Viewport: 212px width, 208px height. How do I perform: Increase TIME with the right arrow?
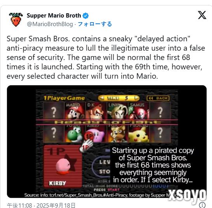pyautogui.click(x=136, y=98)
